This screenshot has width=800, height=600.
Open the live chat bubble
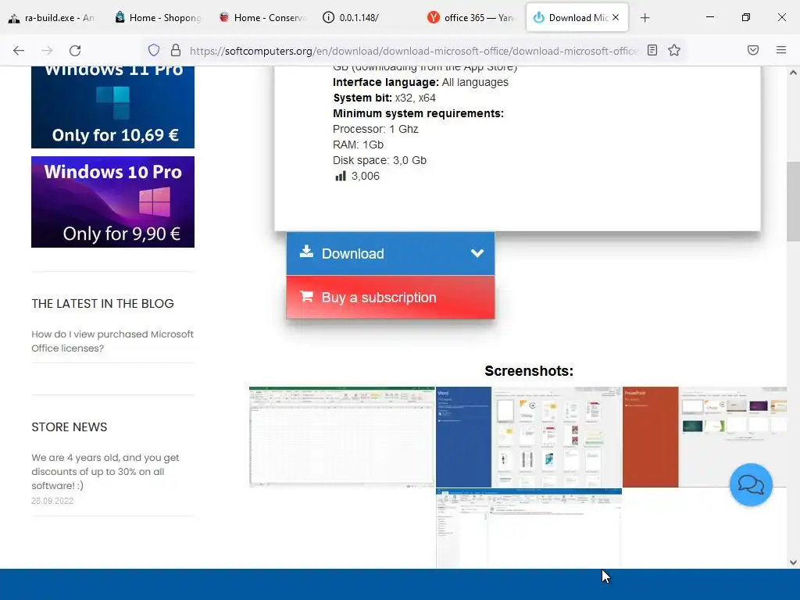[x=751, y=484]
